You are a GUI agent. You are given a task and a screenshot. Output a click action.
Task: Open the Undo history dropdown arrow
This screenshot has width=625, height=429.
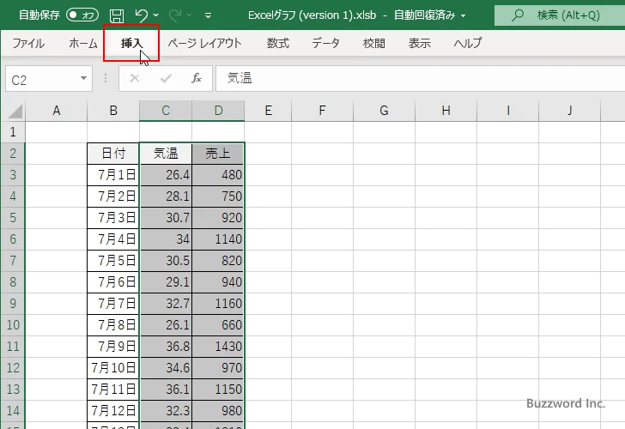pyautogui.click(x=156, y=15)
